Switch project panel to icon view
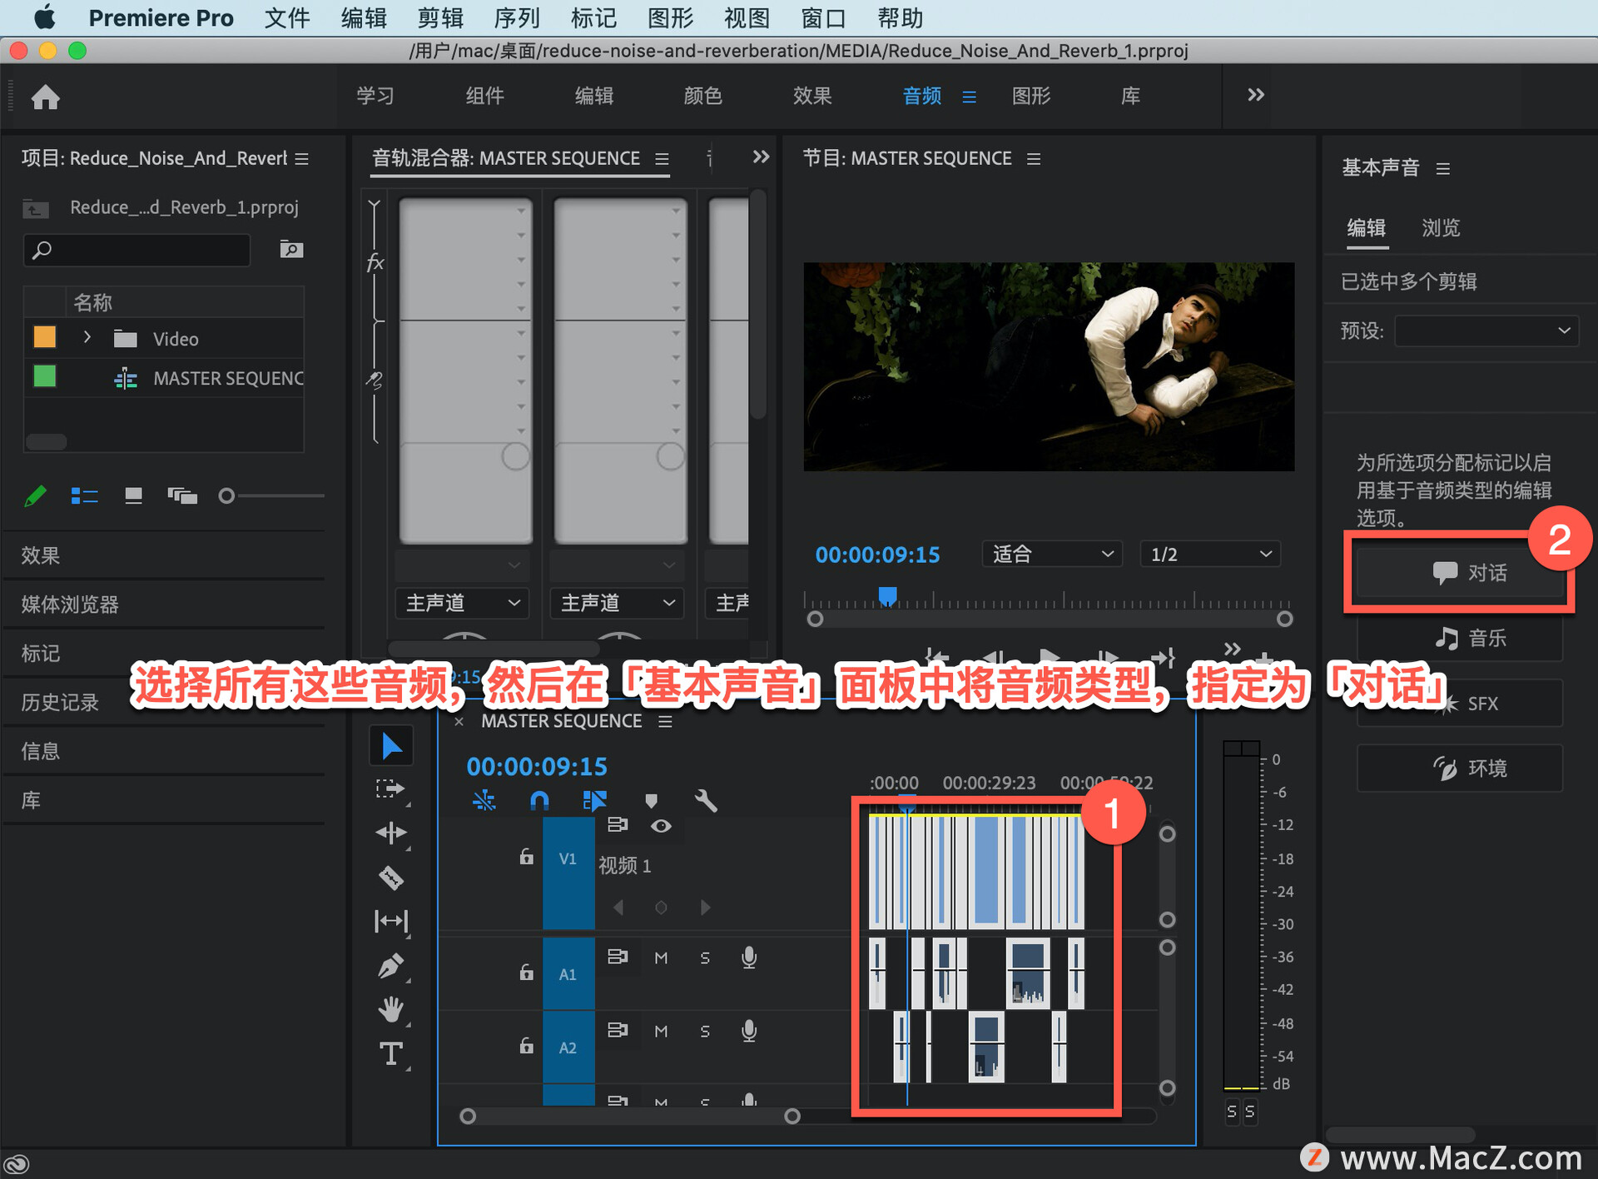The width and height of the screenshot is (1598, 1179). click(133, 496)
